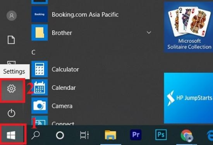Open Settings gear in Start menu
213x145 pixels.
pyautogui.click(x=11, y=89)
